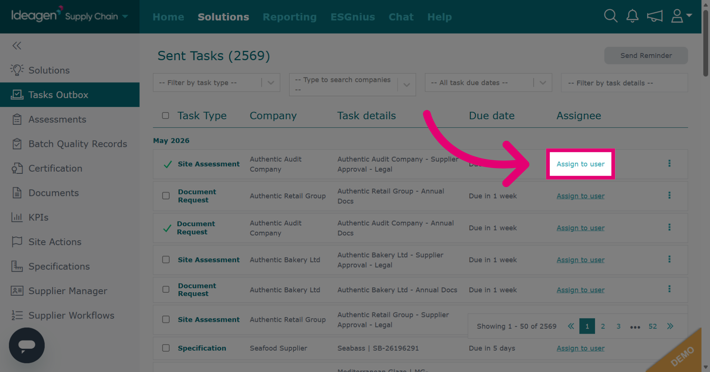Screen dimensions: 710x372
Task: Open notifications bell icon
Action: click(632, 16)
